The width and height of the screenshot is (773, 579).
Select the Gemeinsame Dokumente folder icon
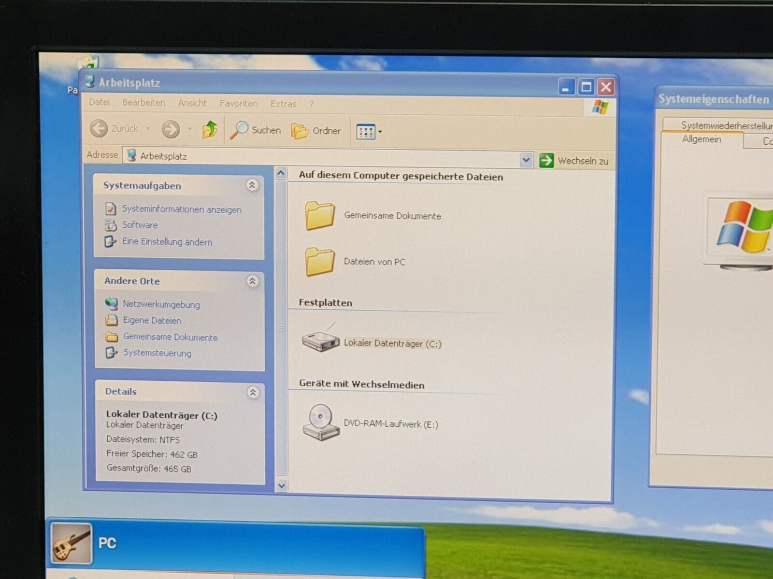tap(320, 215)
